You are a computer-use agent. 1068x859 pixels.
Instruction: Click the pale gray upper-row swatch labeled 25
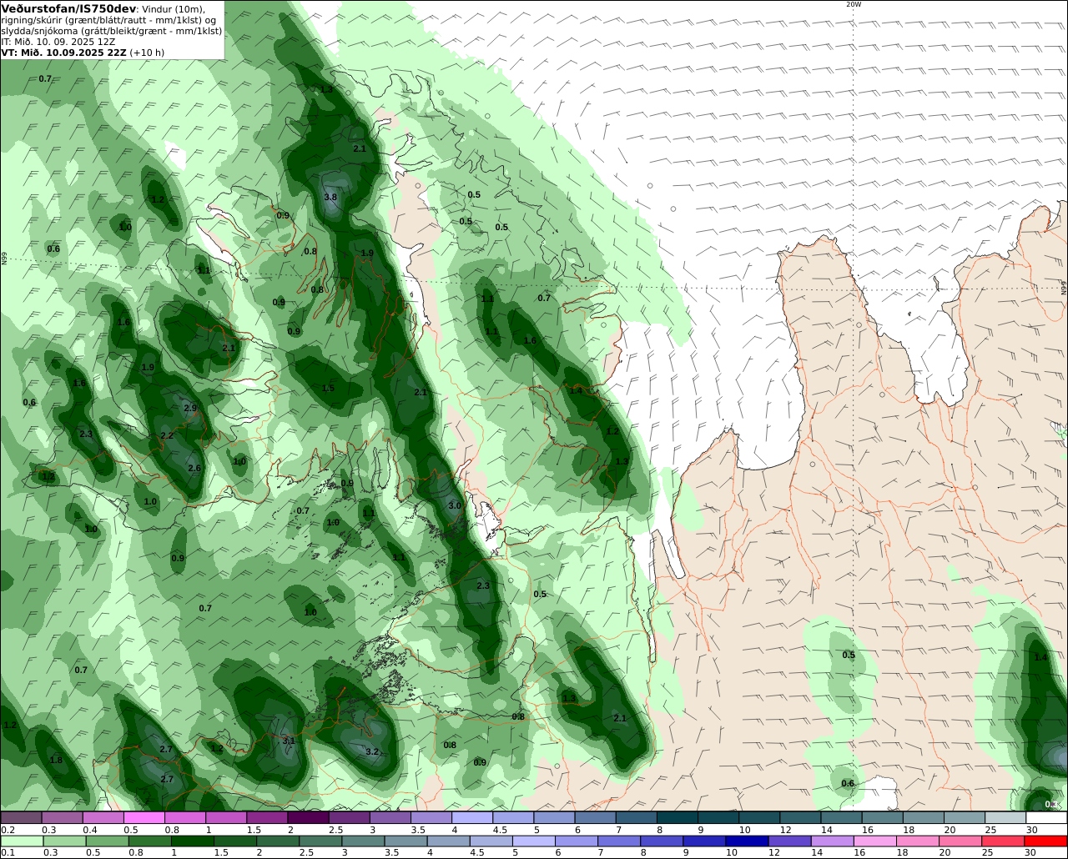tap(1005, 817)
